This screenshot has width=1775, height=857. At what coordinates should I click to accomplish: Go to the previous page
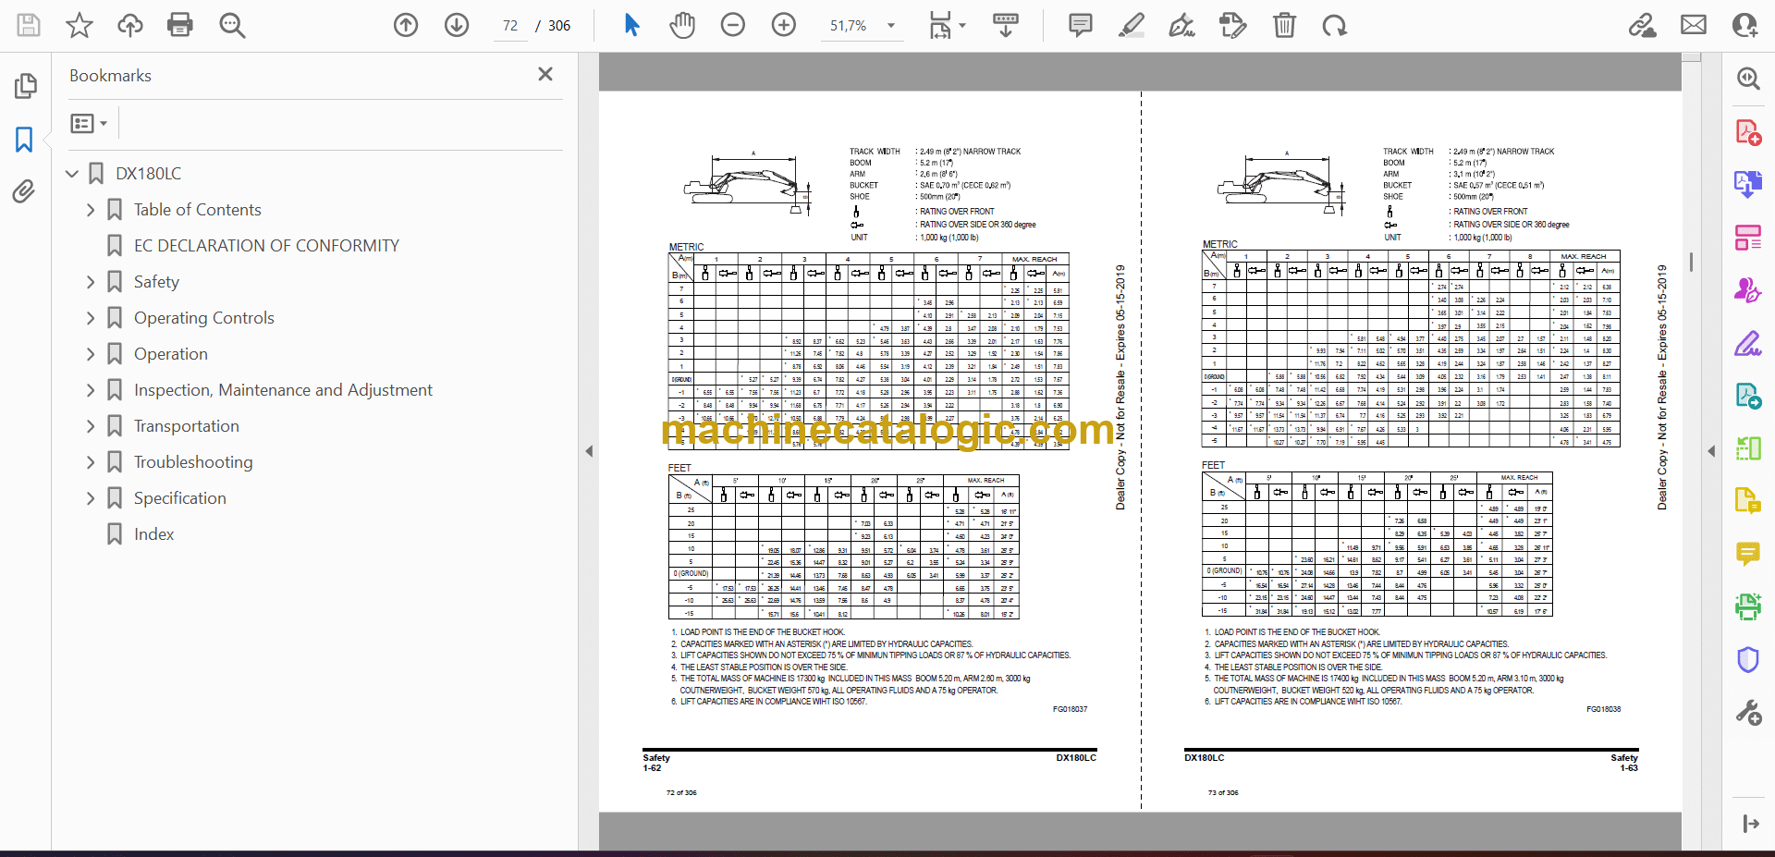[406, 25]
